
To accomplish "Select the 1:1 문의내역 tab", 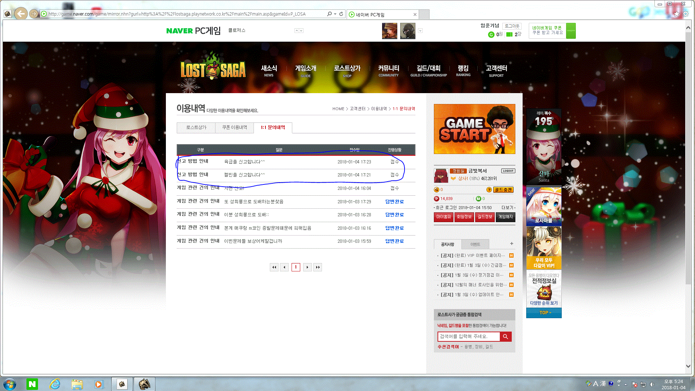I will coord(273,128).
